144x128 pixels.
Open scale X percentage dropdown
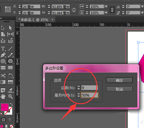pyautogui.click(x=106, y=7)
